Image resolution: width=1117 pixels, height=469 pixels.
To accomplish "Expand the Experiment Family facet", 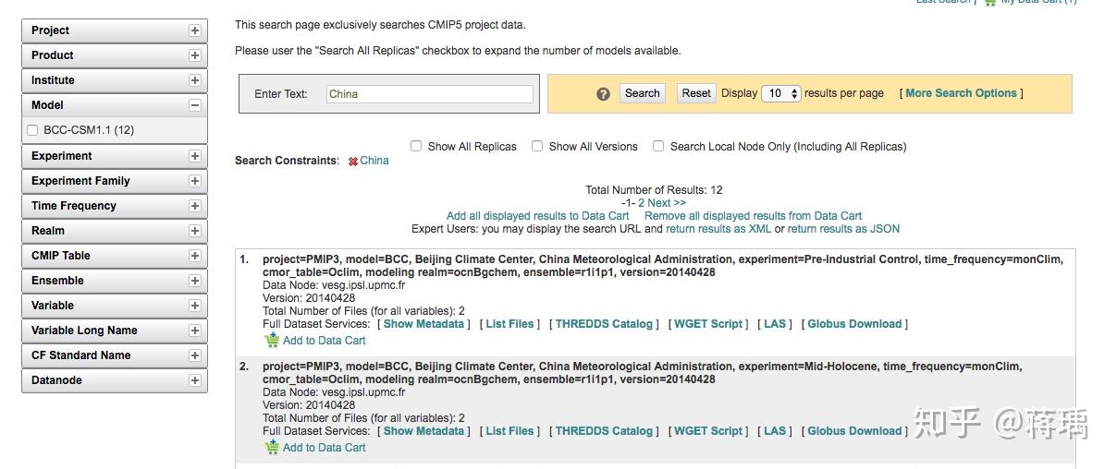I will tap(195, 181).
